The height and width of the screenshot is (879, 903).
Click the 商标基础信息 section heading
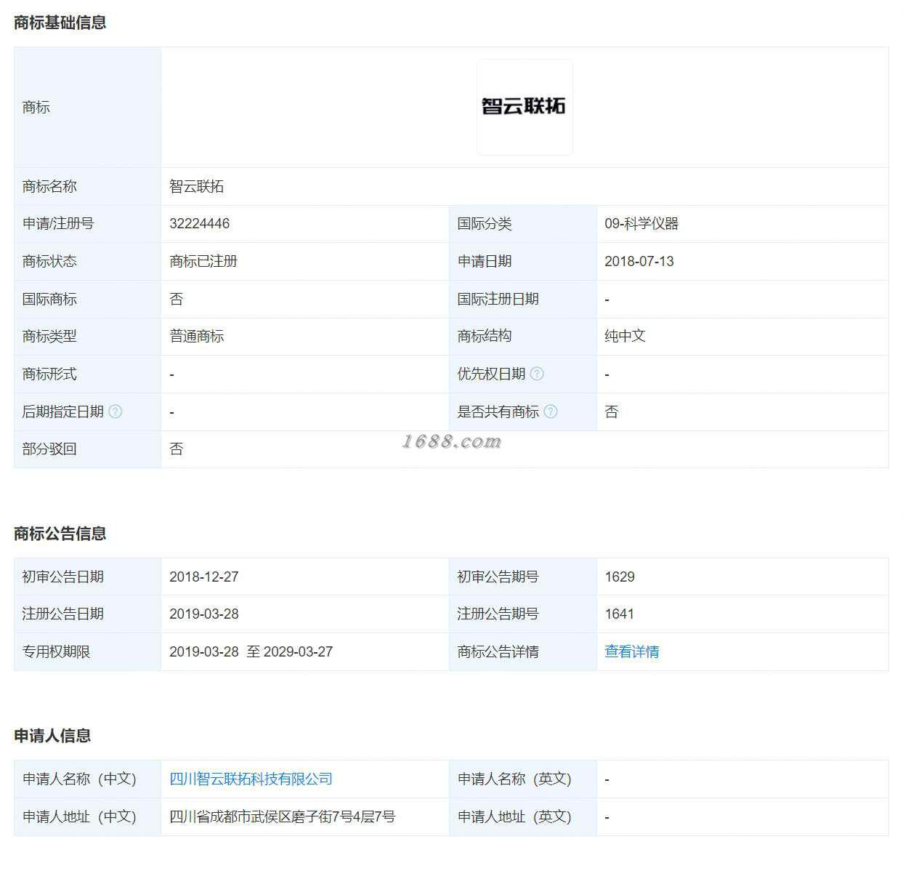click(x=60, y=23)
